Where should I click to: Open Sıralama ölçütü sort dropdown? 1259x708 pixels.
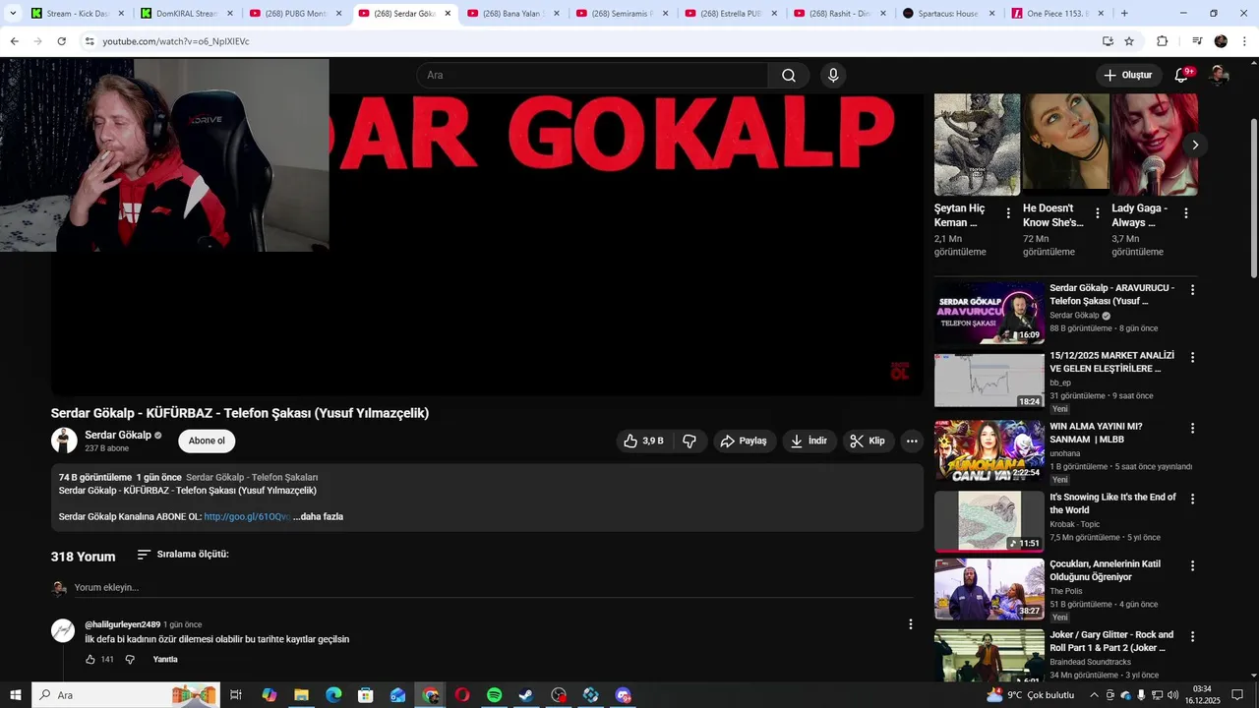(x=183, y=555)
